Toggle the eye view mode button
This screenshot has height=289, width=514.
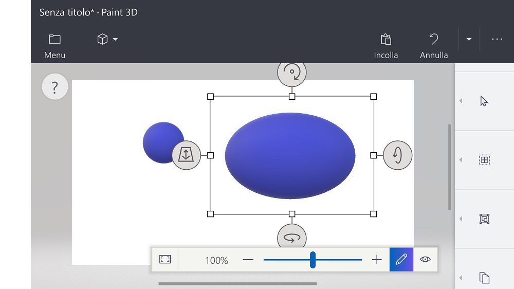tap(425, 260)
